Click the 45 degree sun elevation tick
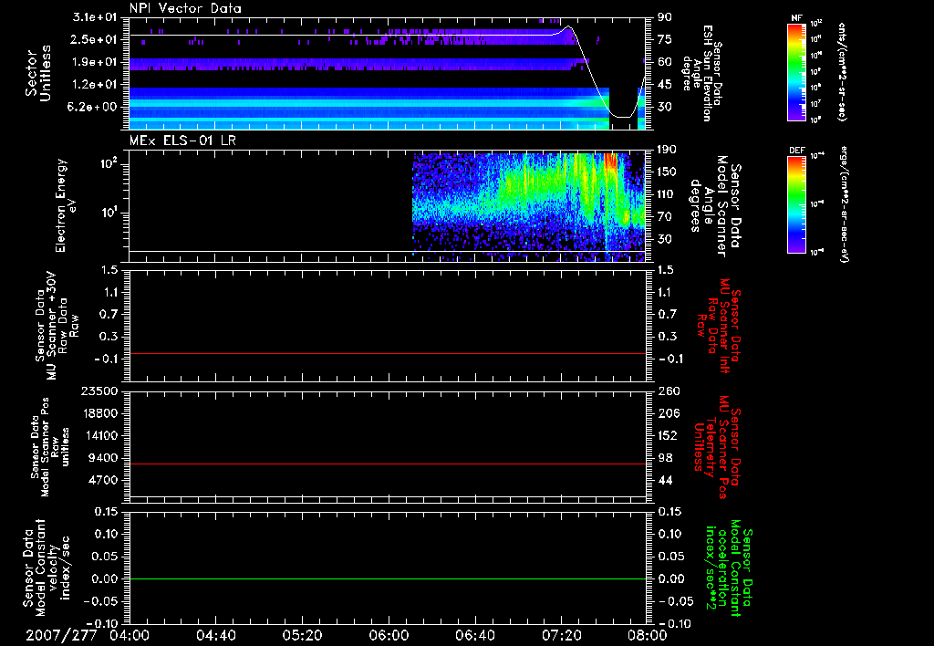Viewport: 934px width, 646px height. click(664, 85)
